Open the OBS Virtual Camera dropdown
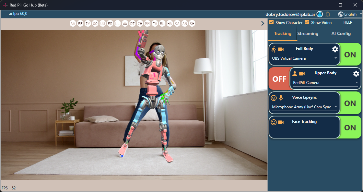Image resolution: width=363 pixels, height=192 pixels. 305,58
